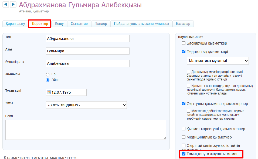Click the next record arrow icon
Image resolution: width=258 pixels, height=159 pixels.
coord(13,5)
